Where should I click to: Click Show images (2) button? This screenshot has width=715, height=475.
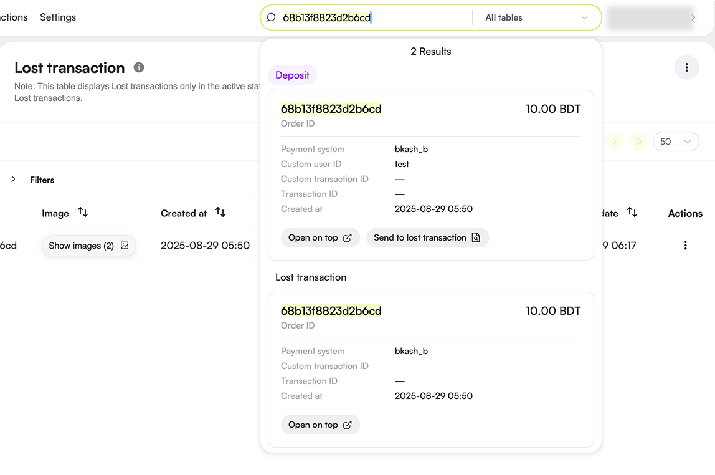88,246
